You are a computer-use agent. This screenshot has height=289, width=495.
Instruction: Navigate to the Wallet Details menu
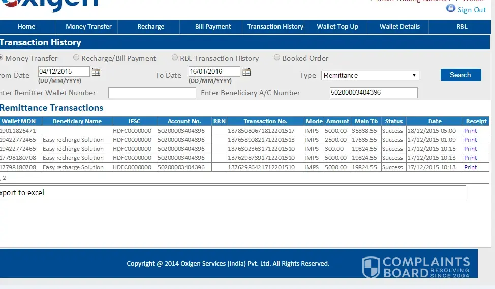pos(399,27)
